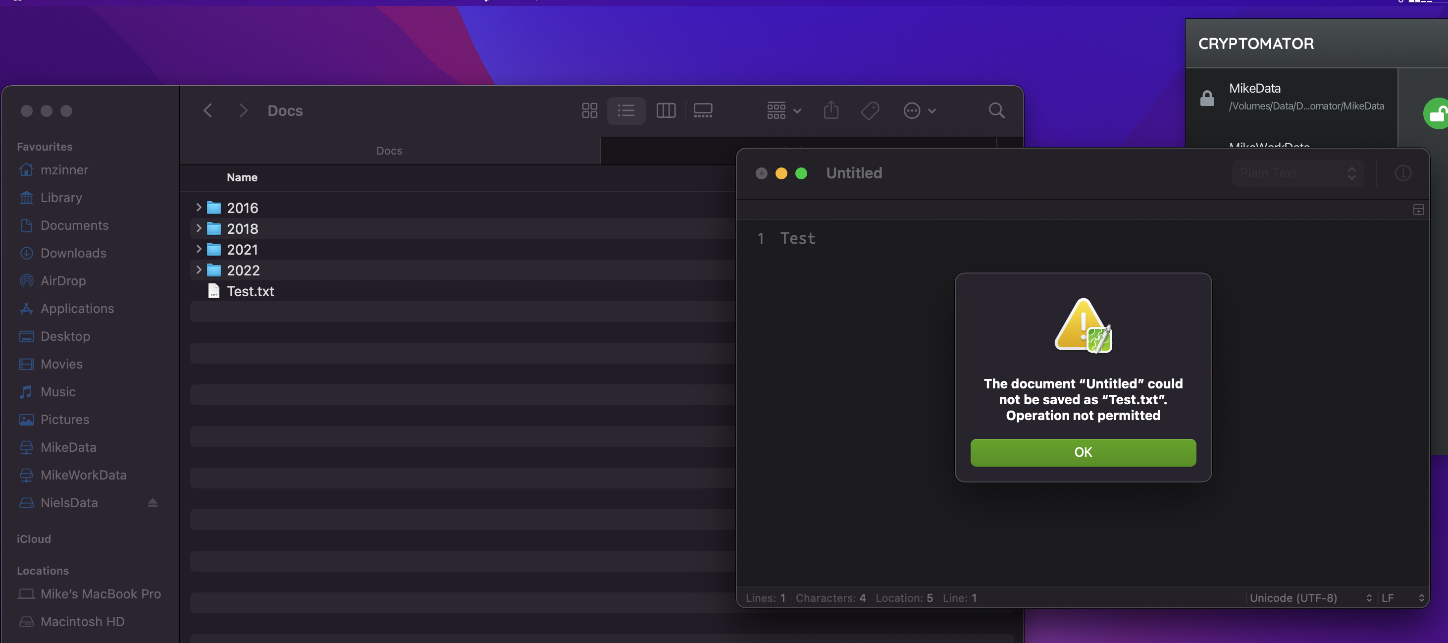This screenshot has height=643, width=1448.
Task: Switch Finder to list view
Action: coord(625,111)
